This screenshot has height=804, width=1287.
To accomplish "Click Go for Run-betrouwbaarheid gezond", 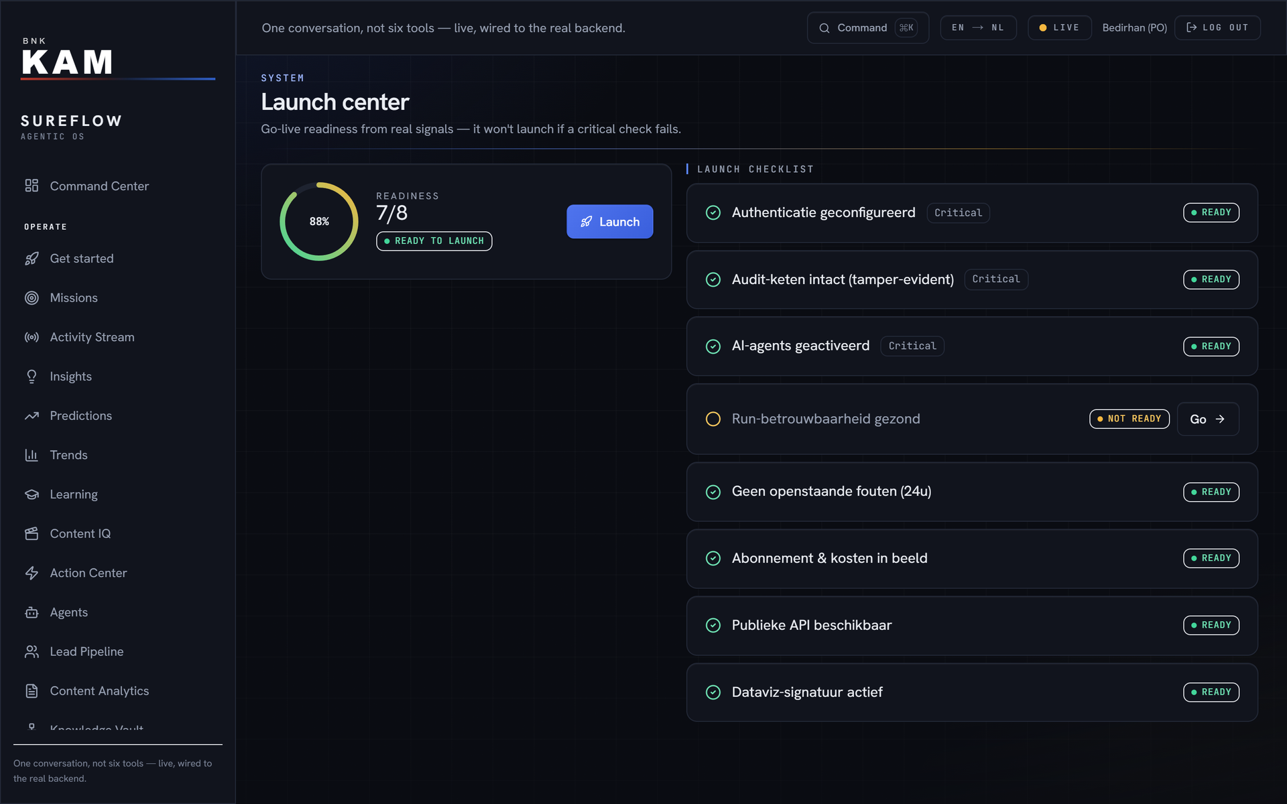I will 1208,419.
